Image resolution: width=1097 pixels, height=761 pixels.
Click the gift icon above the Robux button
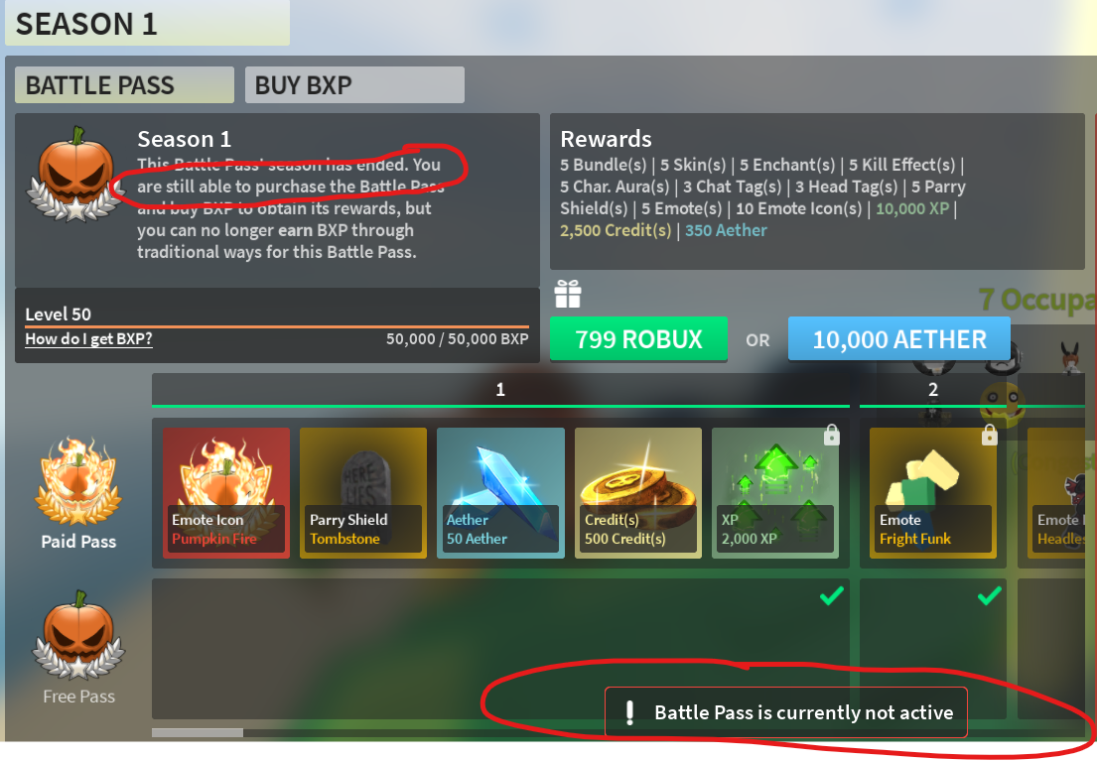point(568,294)
